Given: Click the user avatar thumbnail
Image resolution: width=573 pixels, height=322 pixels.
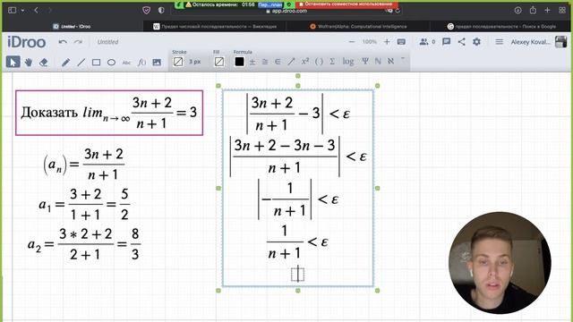Looking at the screenshot, I should (560, 42).
